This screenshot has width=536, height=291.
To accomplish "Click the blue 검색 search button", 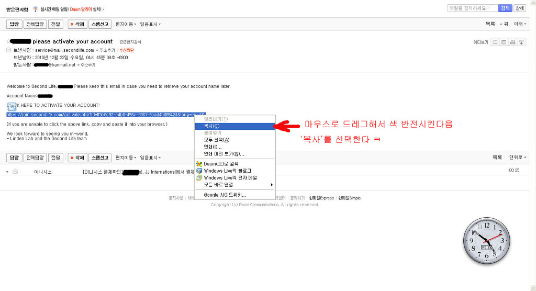I will pos(505,8).
